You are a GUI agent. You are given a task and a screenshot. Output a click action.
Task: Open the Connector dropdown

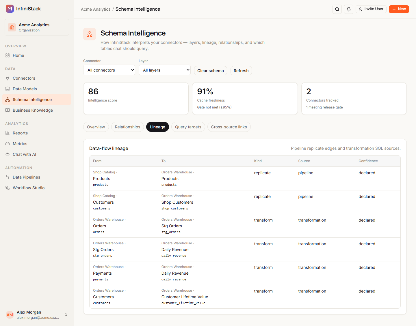point(109,70)
